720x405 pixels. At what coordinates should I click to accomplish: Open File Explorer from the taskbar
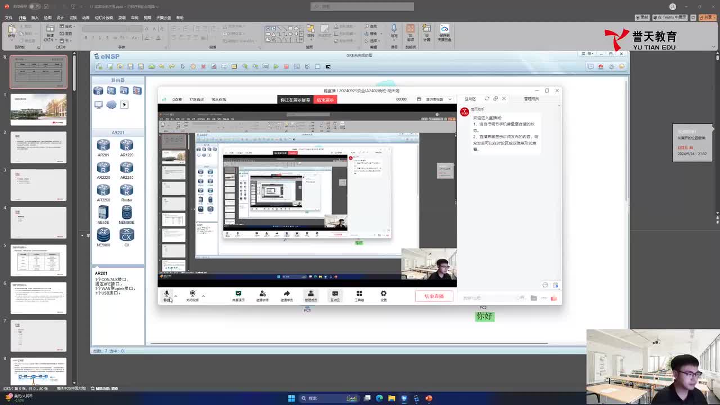tap(392, 398)
